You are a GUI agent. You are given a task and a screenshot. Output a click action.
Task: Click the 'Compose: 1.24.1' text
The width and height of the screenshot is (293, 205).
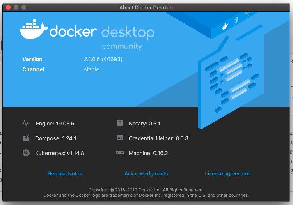[56, 138]
